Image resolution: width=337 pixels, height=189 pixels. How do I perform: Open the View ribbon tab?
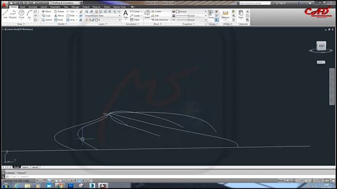66,7
